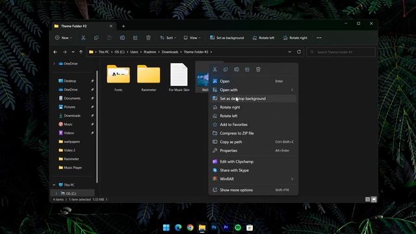The width and height of the screenshot is (416, 234).
Task: Click Share icon in context menu
Action: [x=247, y=70]
